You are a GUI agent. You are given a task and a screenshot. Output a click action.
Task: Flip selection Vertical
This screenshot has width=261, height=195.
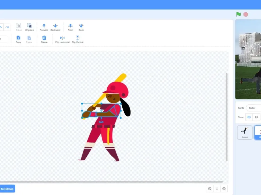78,39
